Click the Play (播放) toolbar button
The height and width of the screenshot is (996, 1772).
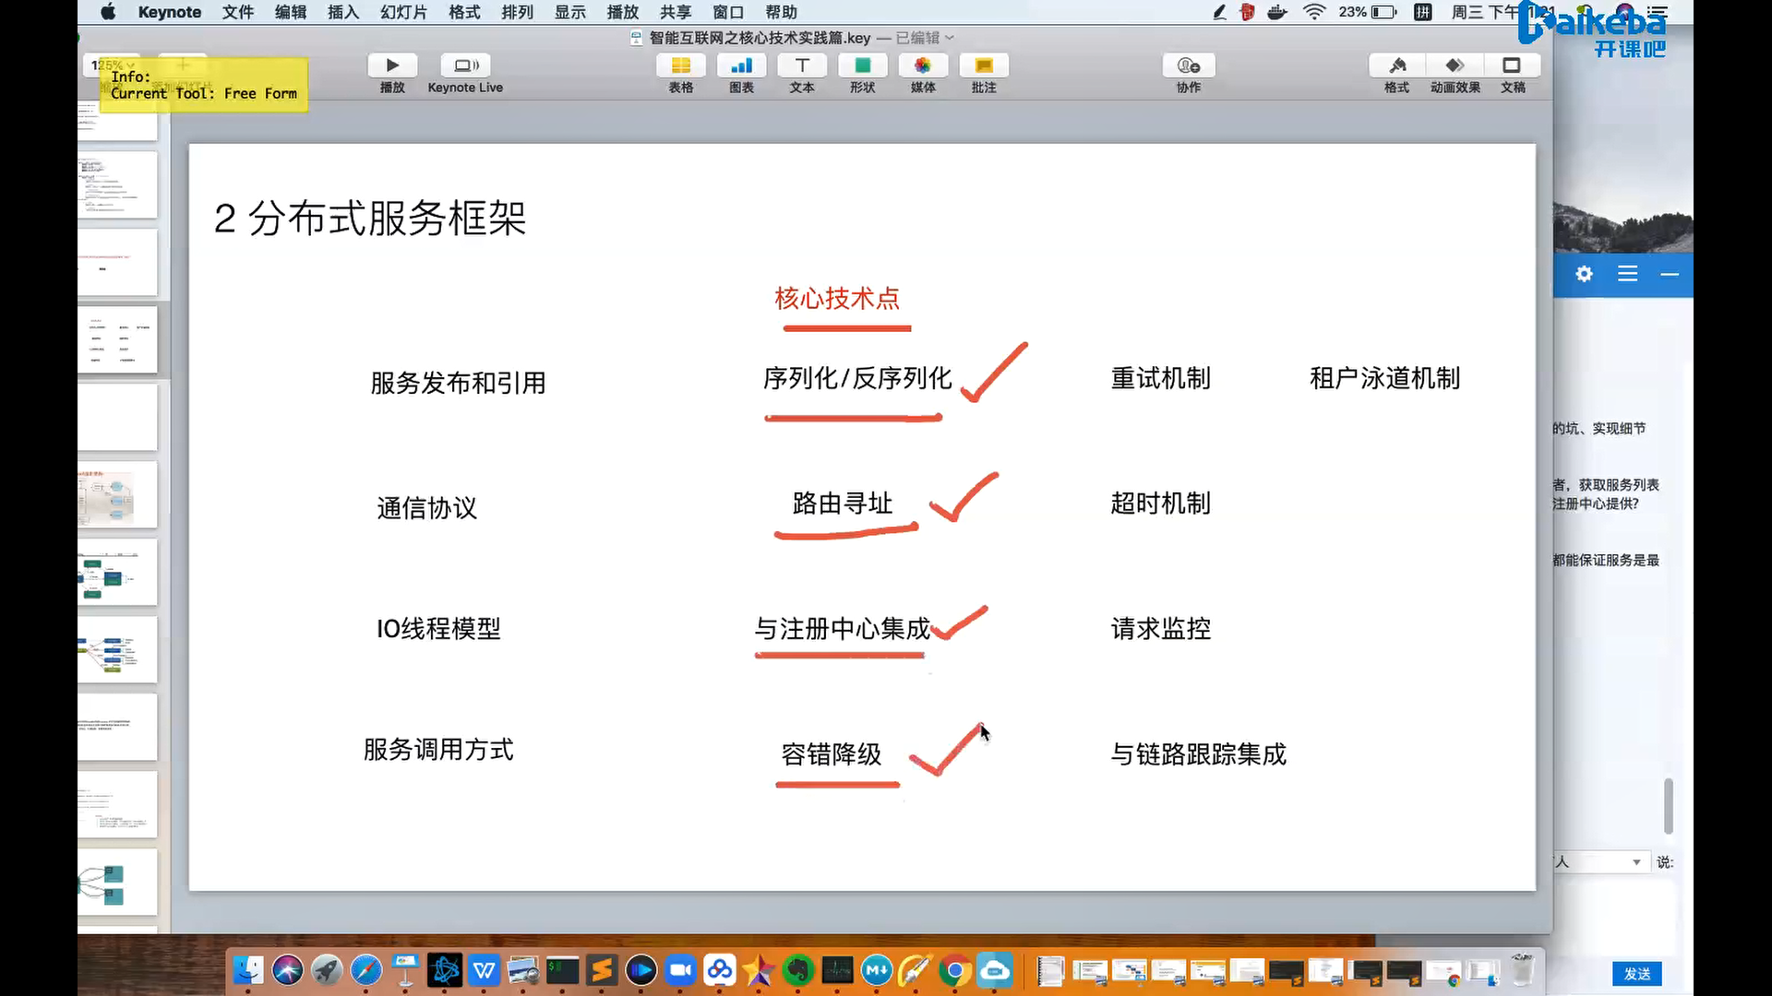[392, 66]
